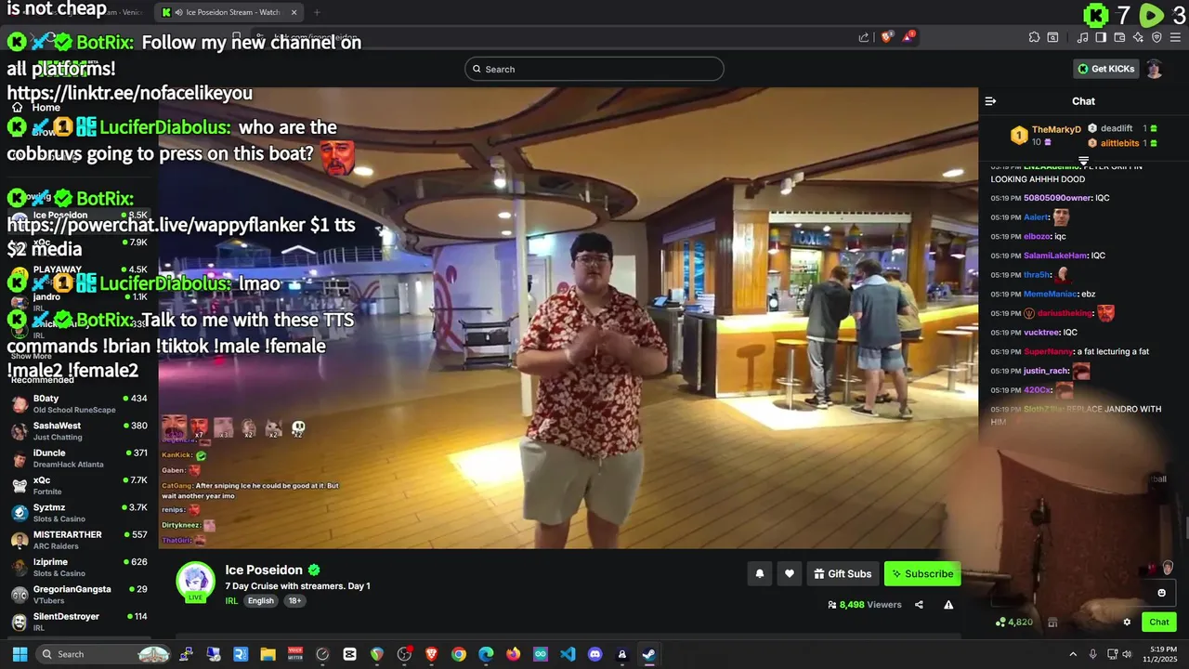Viewport: 1189px width, 669px height.
Task: Open the share icon beside the viewer count
Action: [x=919, y=605]
